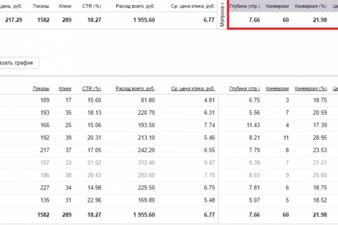338x225 pixels.
Task: Sort by underlined 'Конверсия (%)' column link
Action: 311,89
